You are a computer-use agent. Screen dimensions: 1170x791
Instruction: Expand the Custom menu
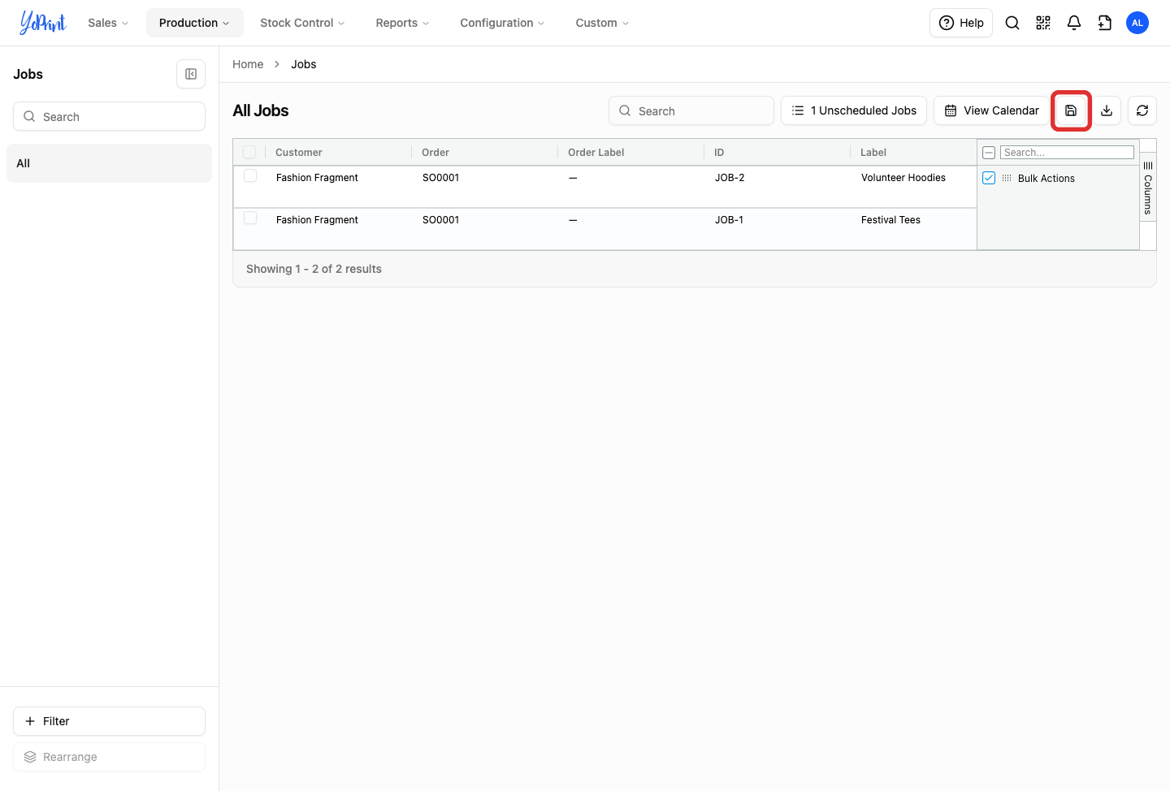(602, 23)
